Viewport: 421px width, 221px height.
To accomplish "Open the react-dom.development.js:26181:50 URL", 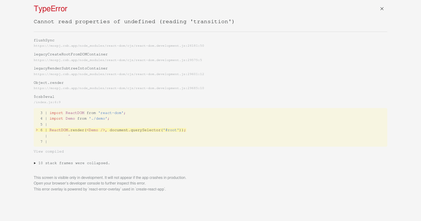I will tap(119, 46).
